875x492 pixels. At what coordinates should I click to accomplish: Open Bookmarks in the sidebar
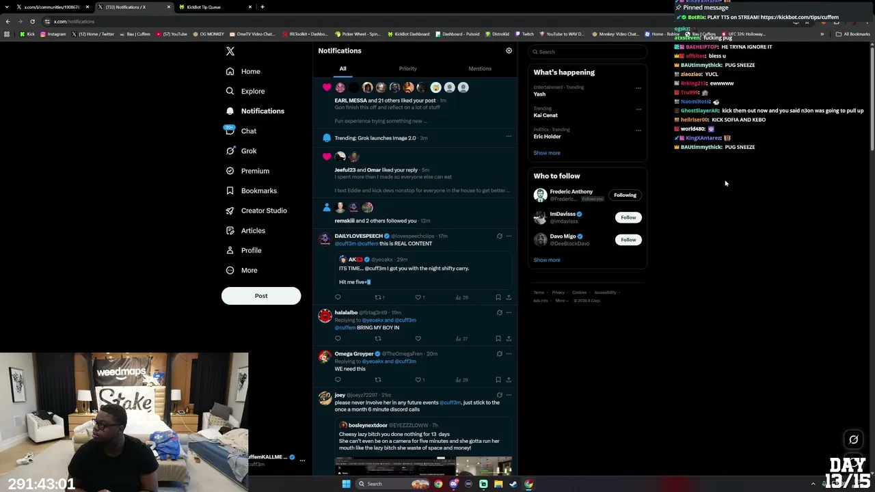pos(251,191)
